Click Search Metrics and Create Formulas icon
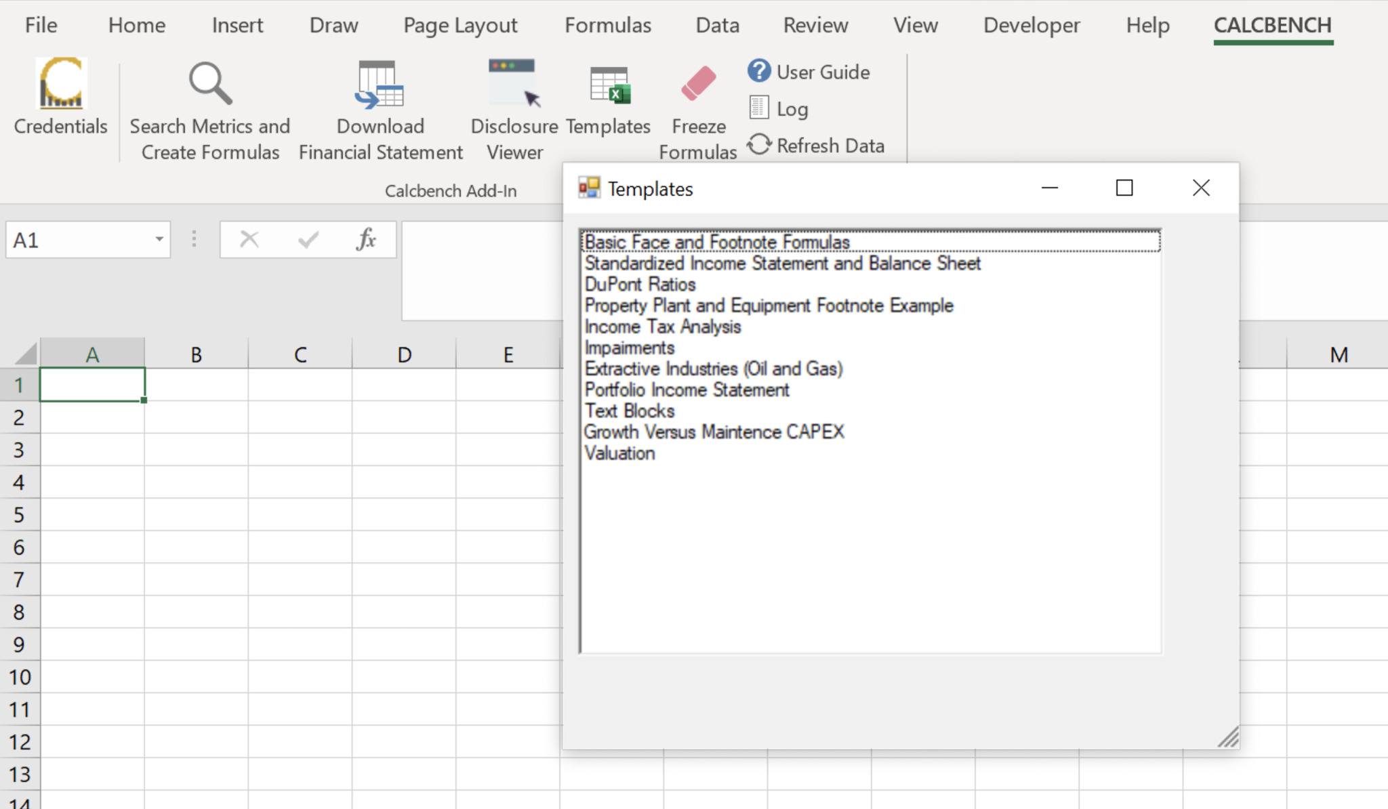Screen dimensions: 1388x809 (210, 85)
